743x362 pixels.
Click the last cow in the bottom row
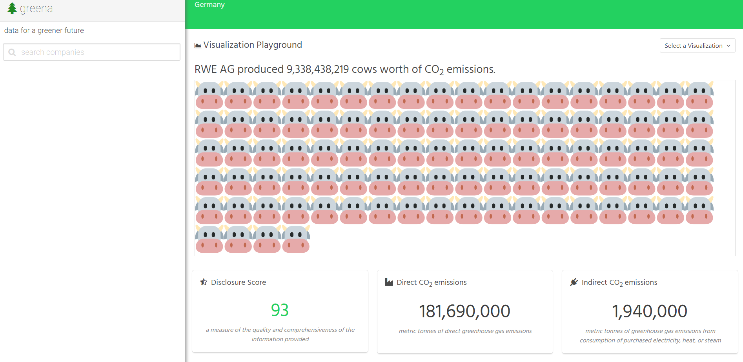pyautogui.click(x=296, y=239)
